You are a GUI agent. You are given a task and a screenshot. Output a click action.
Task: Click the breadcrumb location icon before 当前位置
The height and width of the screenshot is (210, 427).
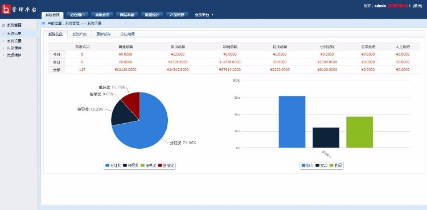43,23
